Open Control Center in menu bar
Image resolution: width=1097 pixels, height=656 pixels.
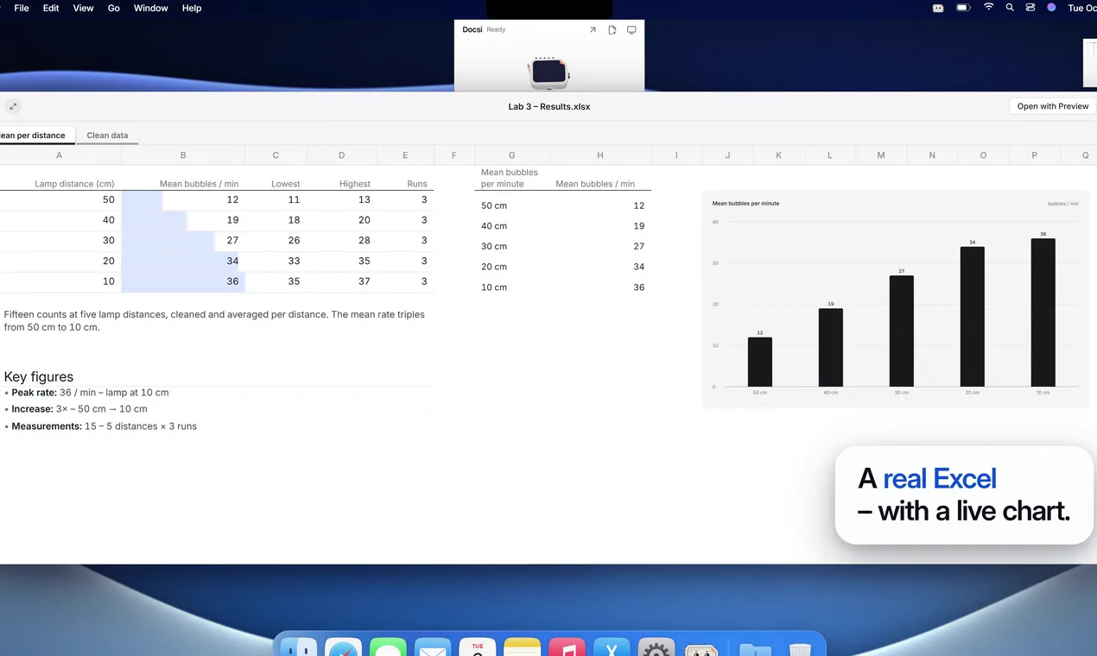(1030, 8)
